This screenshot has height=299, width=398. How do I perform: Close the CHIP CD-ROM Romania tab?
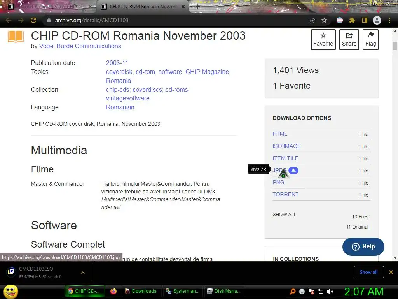coord(183,7)
